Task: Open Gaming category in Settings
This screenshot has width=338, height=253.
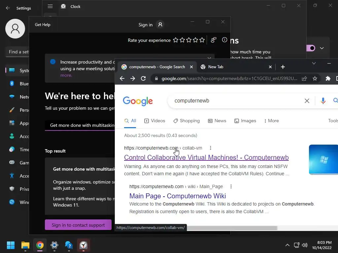Action: pyautogui.click(x=18, y=163)
